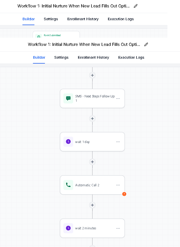The width and height of the screenshot is (180, 247).
Task: Open the Execution Logs tab above the workflow canvas steps
Action: (x=131, y=57)
